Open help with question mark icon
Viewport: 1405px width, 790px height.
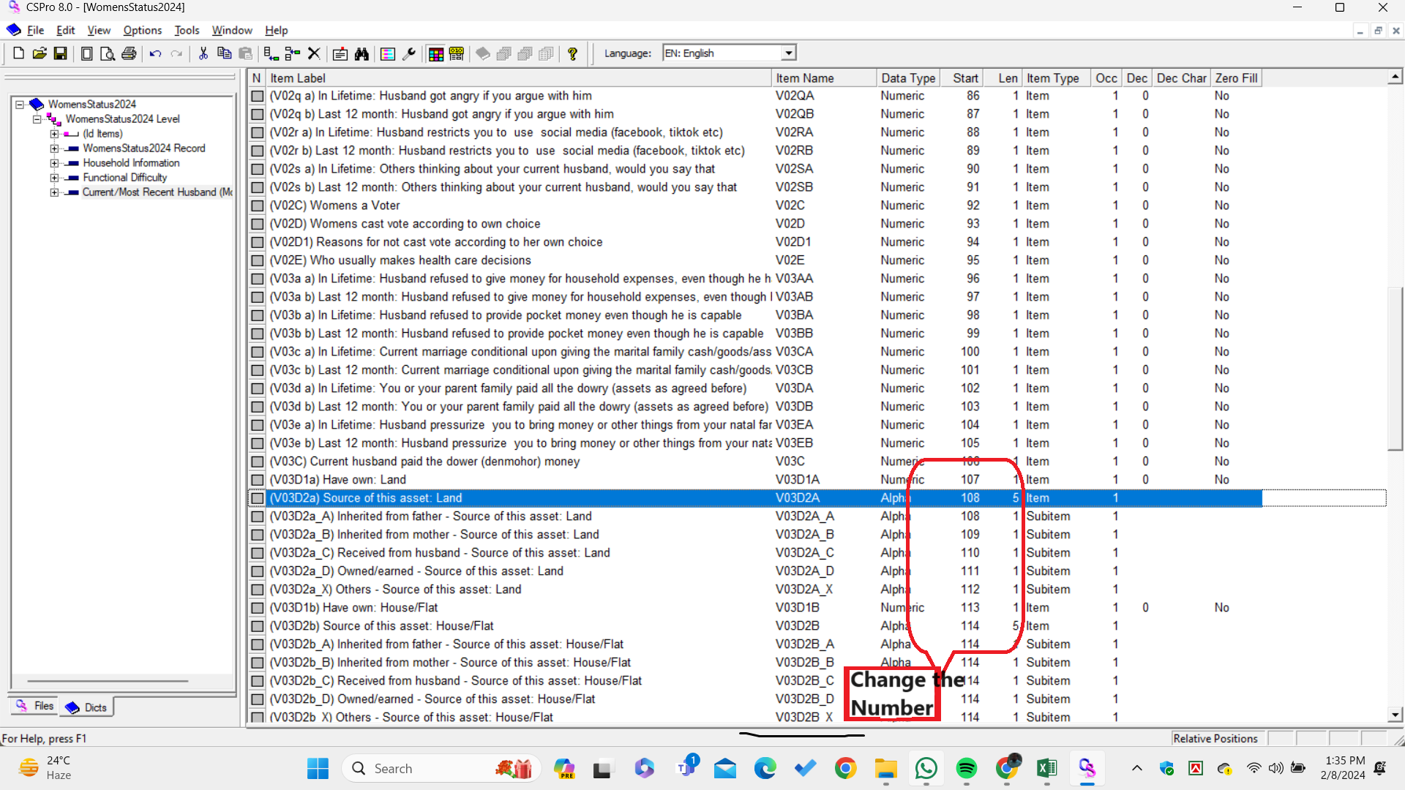click(x=573, y=53)
